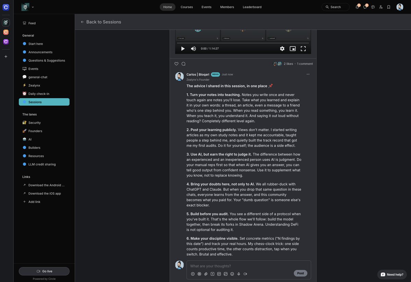Open notifications bell
Image resolution: width=411 pixels, height=282 pixels.
tap(357, 7)
